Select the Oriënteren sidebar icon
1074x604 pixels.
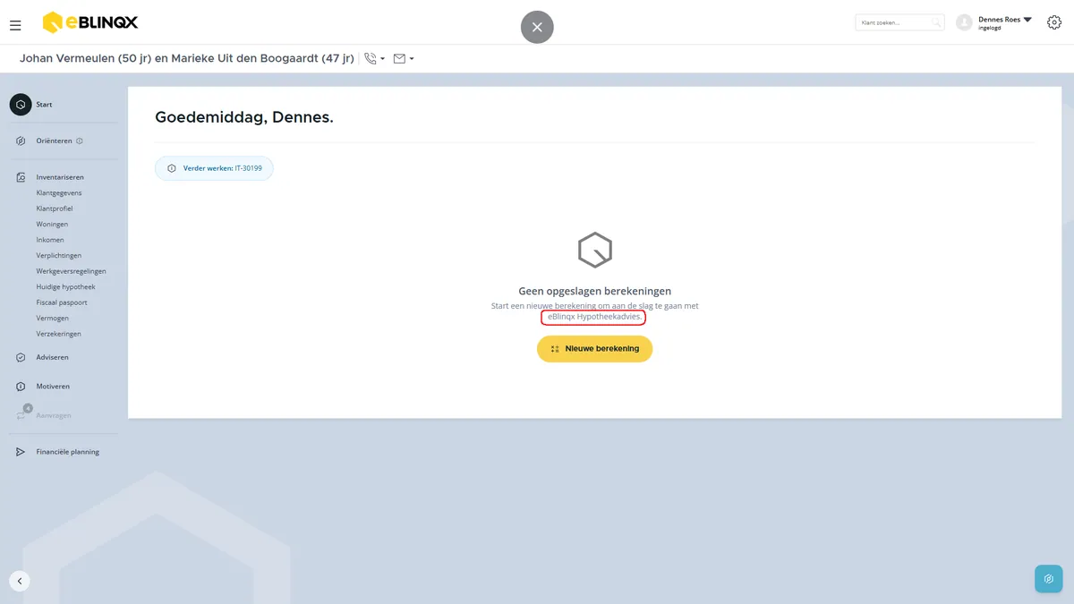pyautogui.click(x=21, y=140)
